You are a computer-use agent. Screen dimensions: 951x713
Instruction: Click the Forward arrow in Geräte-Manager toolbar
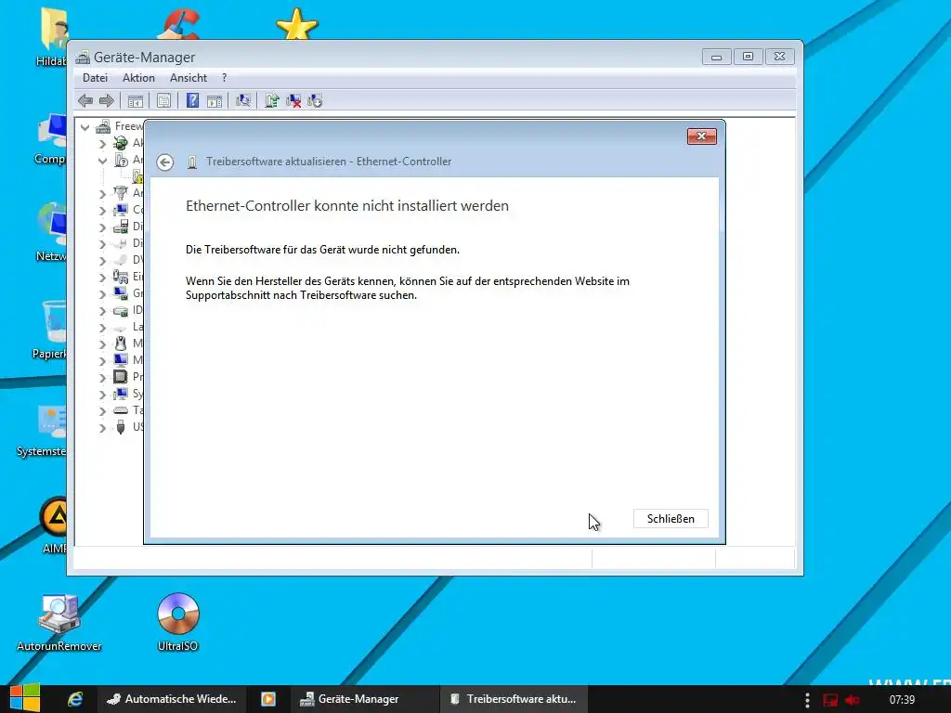[x=107, y=100]
